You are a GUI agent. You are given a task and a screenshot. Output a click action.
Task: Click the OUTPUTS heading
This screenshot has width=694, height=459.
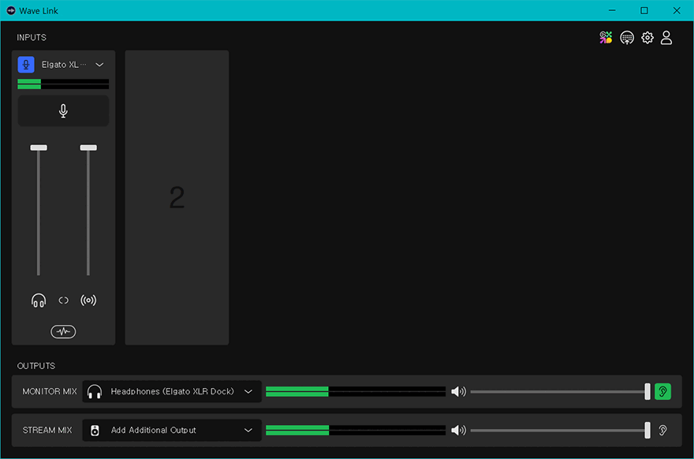(36, 366)
